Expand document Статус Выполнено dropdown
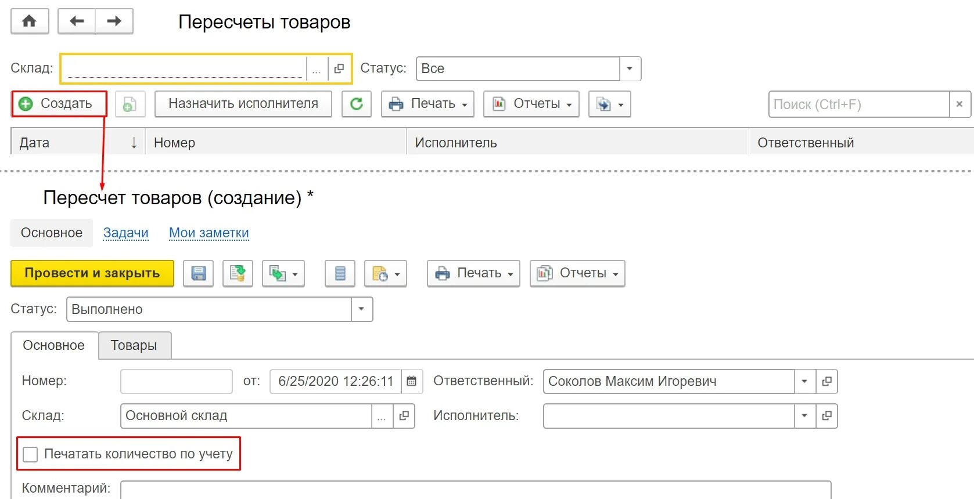974x499 pixels. pos(362,309)
